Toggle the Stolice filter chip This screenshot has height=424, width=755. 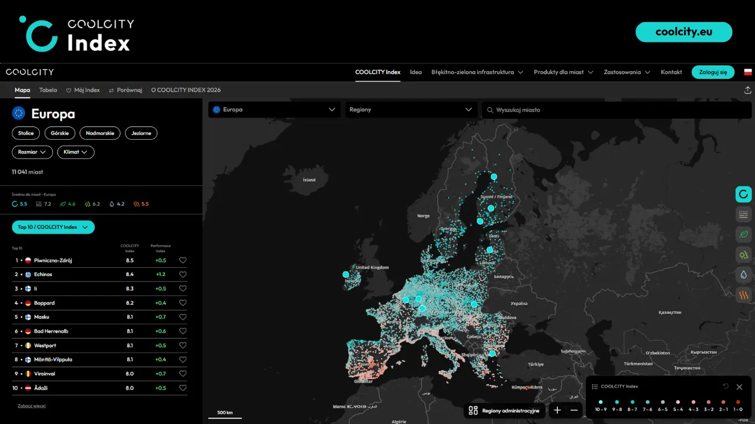[x=26, y=133]
